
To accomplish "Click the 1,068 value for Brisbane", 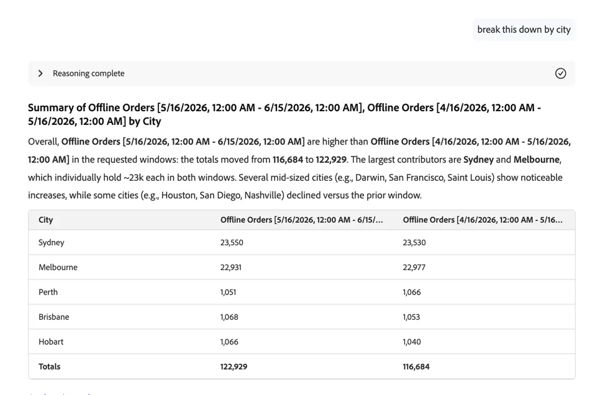I will 229,317.
